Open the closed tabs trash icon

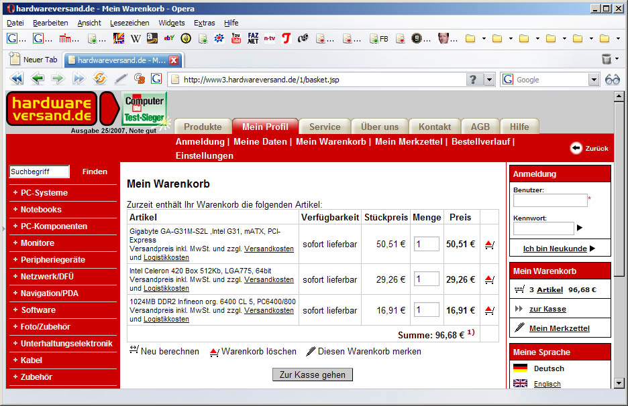tap(607, 59)
